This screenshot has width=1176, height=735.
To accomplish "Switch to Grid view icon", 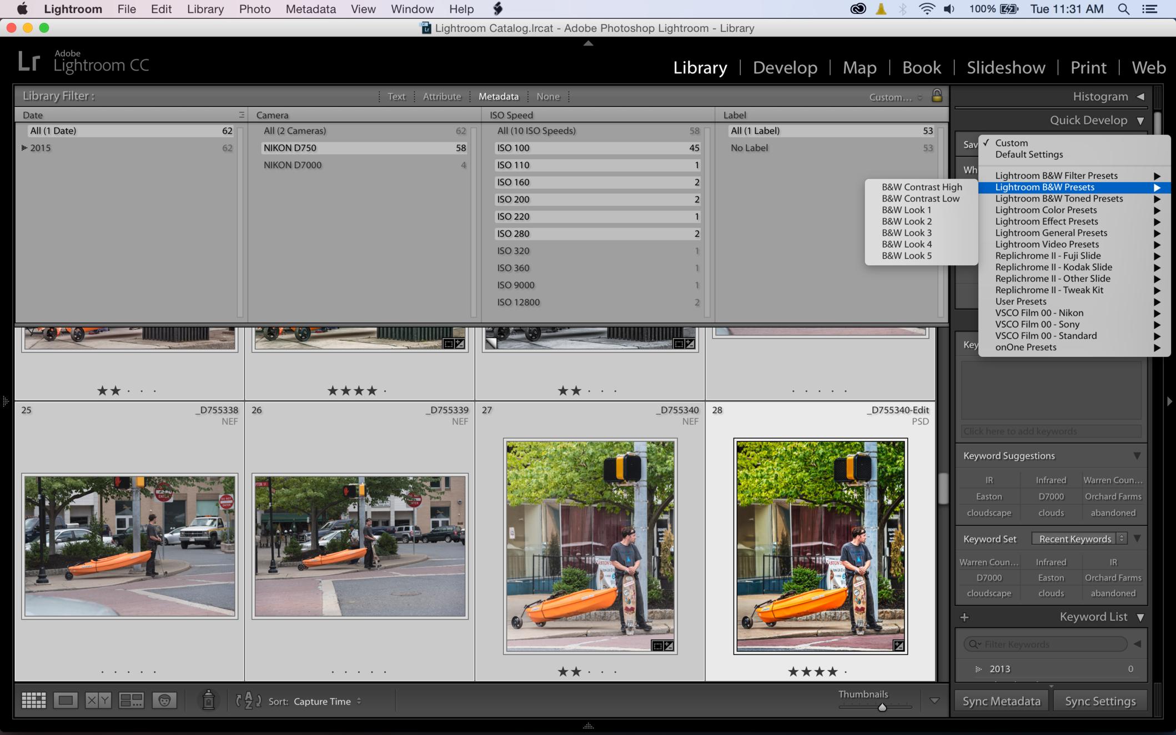I will tap(33, 701).
